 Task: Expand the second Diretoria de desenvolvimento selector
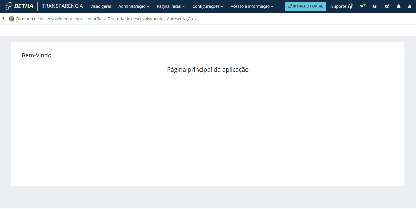click(196, 19)
